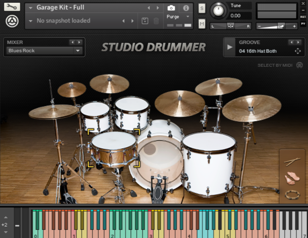Click the minus sign on the volume control
Screen dimensions: 308x238
(x=259, y=26)
